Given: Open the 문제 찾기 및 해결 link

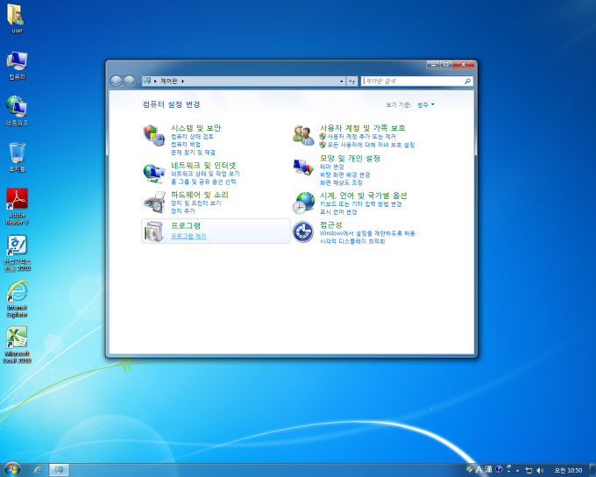Looking at the screenshot, I should 193,153.
